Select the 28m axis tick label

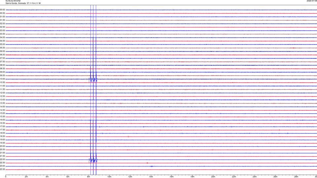(296, 177)
